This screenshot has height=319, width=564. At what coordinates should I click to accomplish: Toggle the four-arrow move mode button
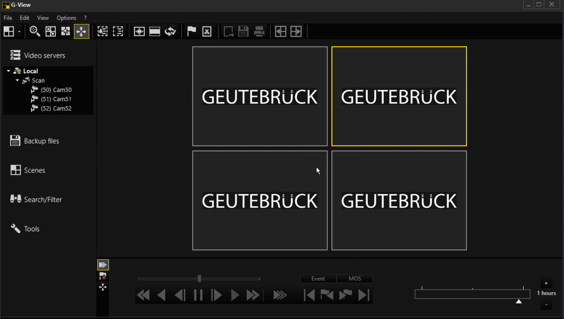coord(81,32)
